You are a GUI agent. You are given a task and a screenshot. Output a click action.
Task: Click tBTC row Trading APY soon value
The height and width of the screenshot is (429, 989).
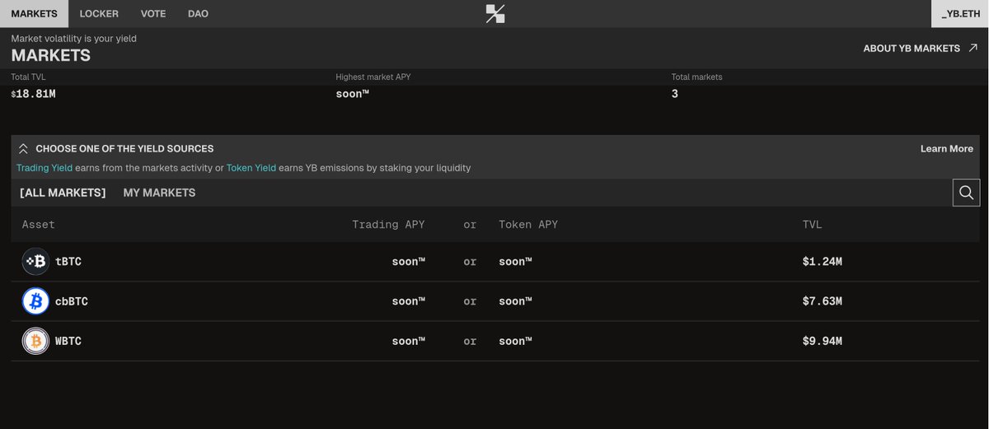click(408, 261)
